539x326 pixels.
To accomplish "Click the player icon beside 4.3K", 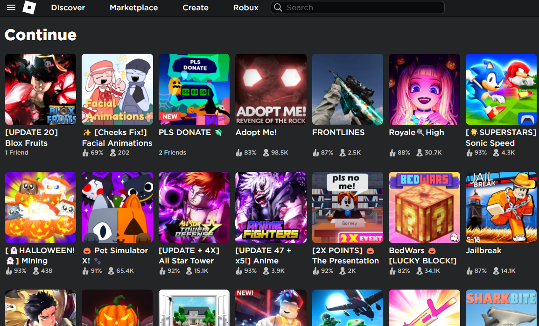I will coord(496,153).
